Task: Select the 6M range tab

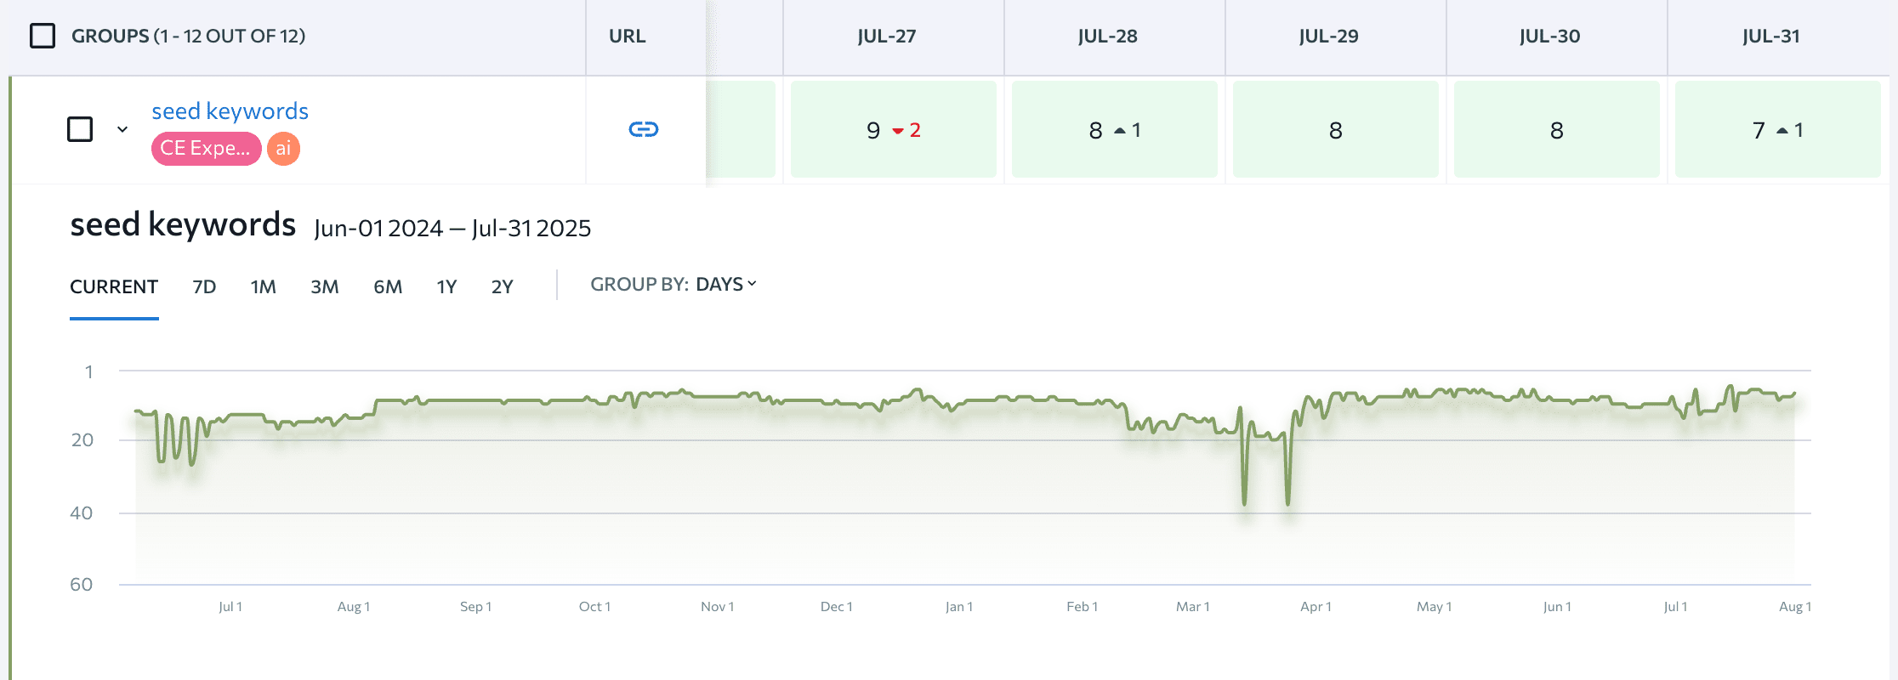Action: tap(388, 287)
